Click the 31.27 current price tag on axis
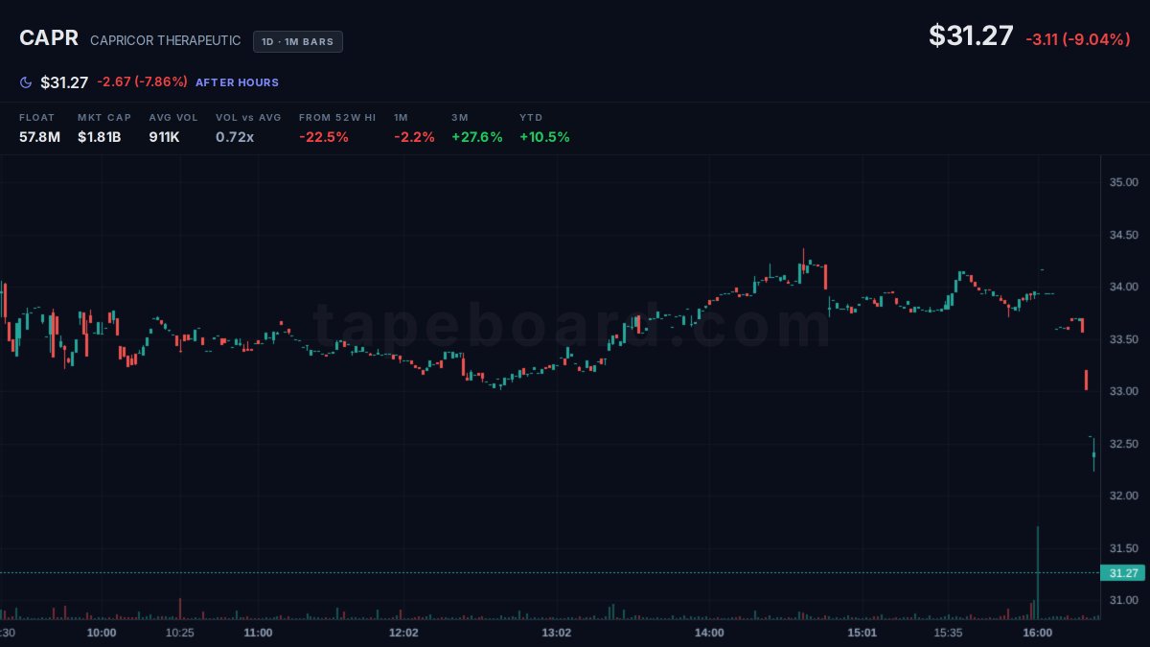Image resolution: width=1150 pixels, height=647 pixels. click(x=1123, y=573)
